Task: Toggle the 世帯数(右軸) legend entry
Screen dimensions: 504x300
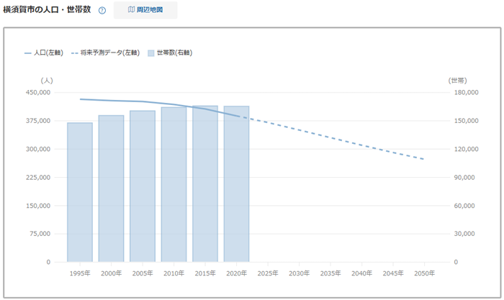Action: pyautogui.click(x=170, y=53)
